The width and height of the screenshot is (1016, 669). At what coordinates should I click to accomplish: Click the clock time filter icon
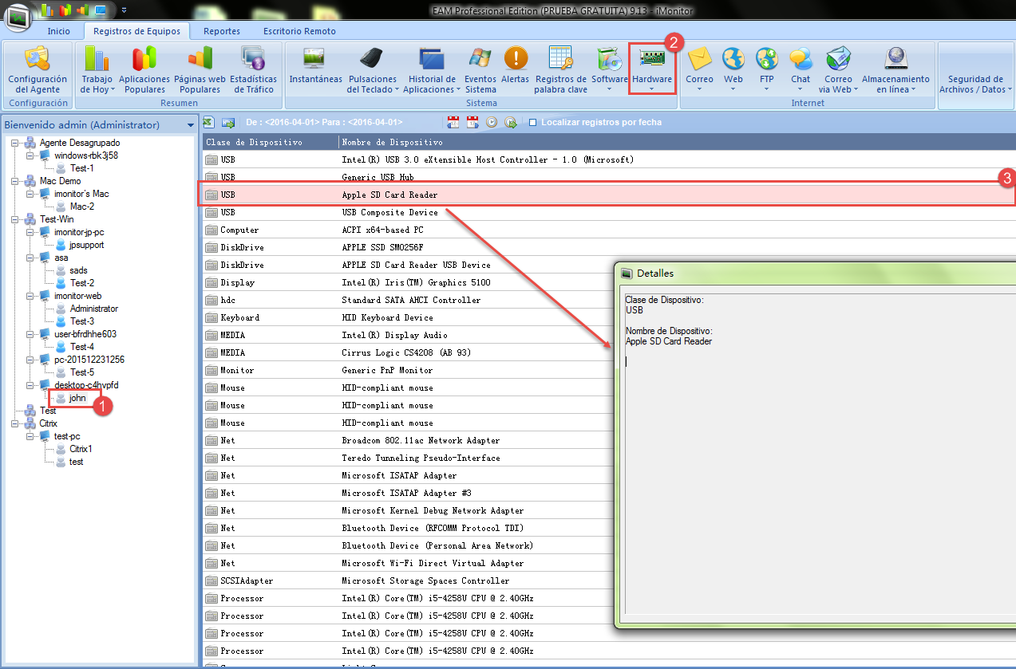[492, 122]
